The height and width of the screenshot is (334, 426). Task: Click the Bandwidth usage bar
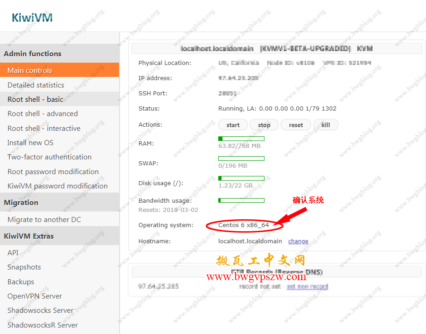pyautogui.click(x=241, y=200)
